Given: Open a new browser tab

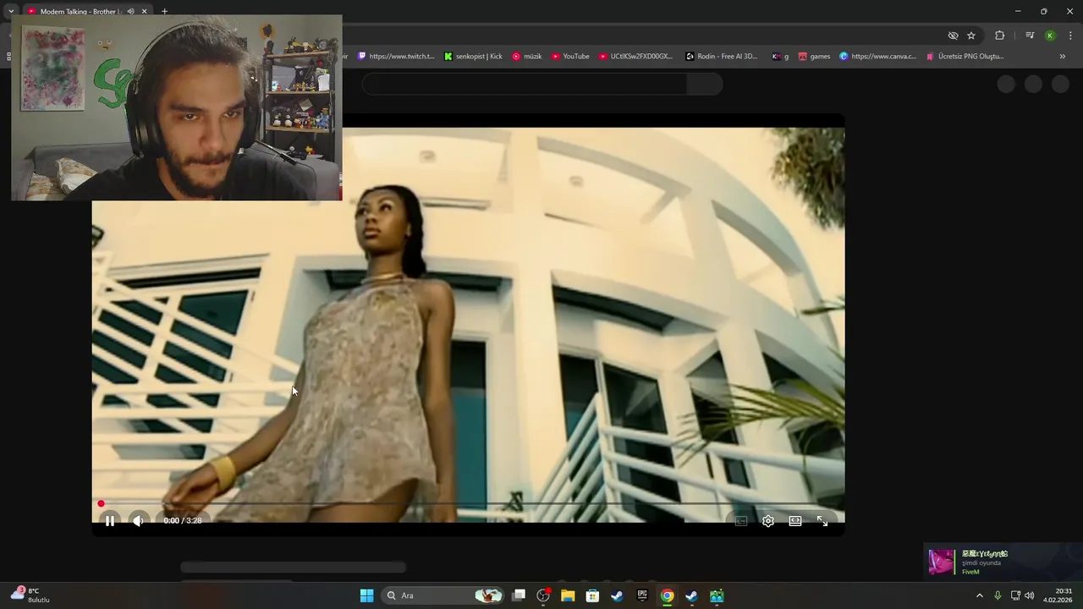Looking at the screenshot, I should 164,11.
